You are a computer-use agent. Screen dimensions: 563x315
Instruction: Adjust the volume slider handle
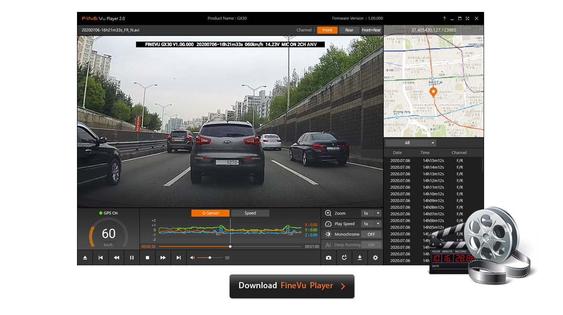210,258
